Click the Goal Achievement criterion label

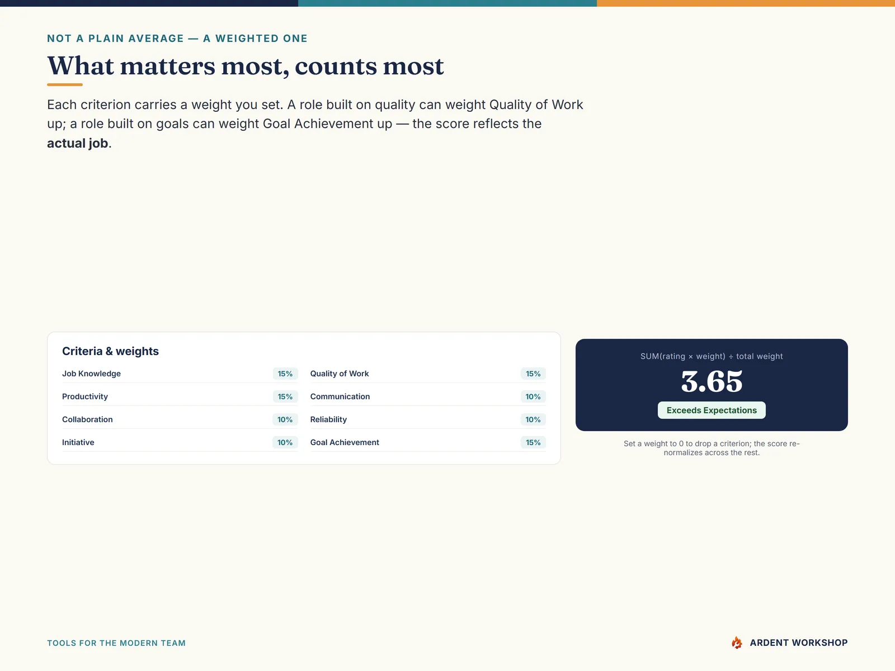coord(345,442)
